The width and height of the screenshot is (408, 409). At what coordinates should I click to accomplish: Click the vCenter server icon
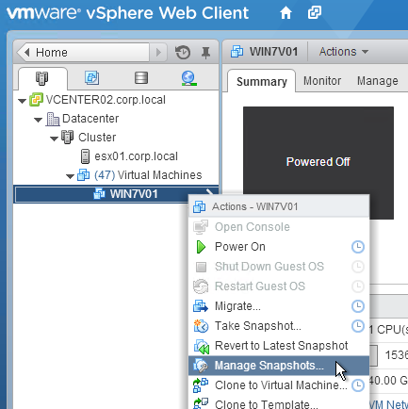[x=36, y=100]
